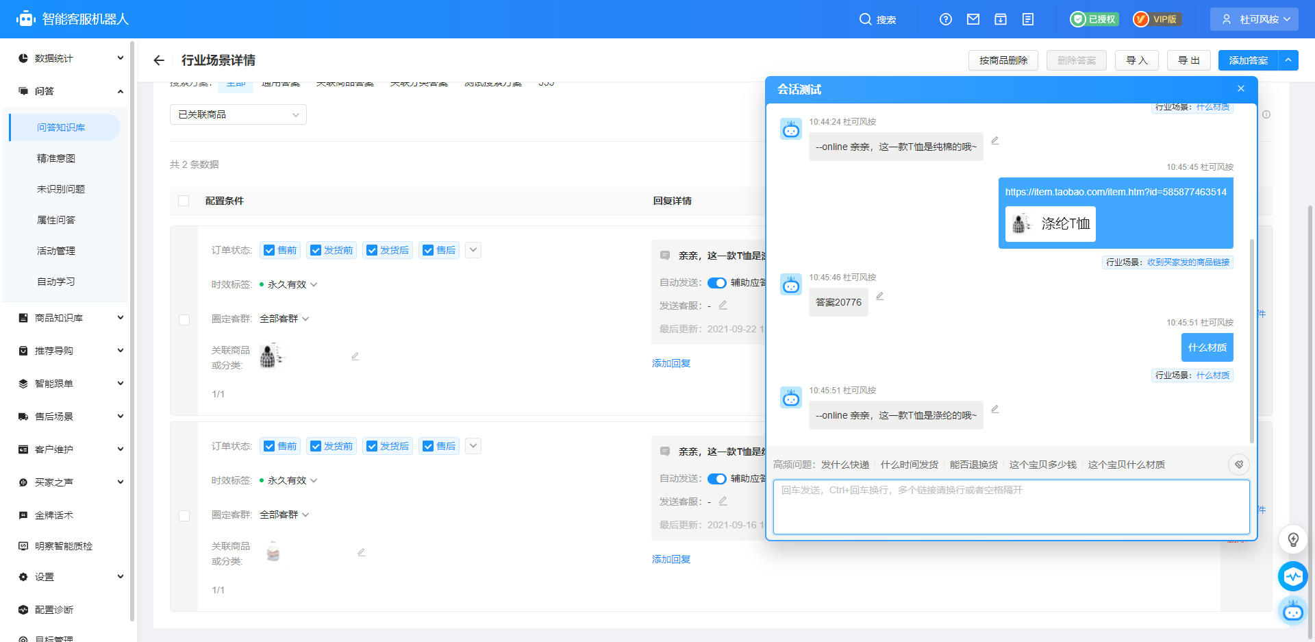The height and width of the screenshot is (642, 1315).
Task: Open 精准意图 in the sidebar
Action: [56, 158]
